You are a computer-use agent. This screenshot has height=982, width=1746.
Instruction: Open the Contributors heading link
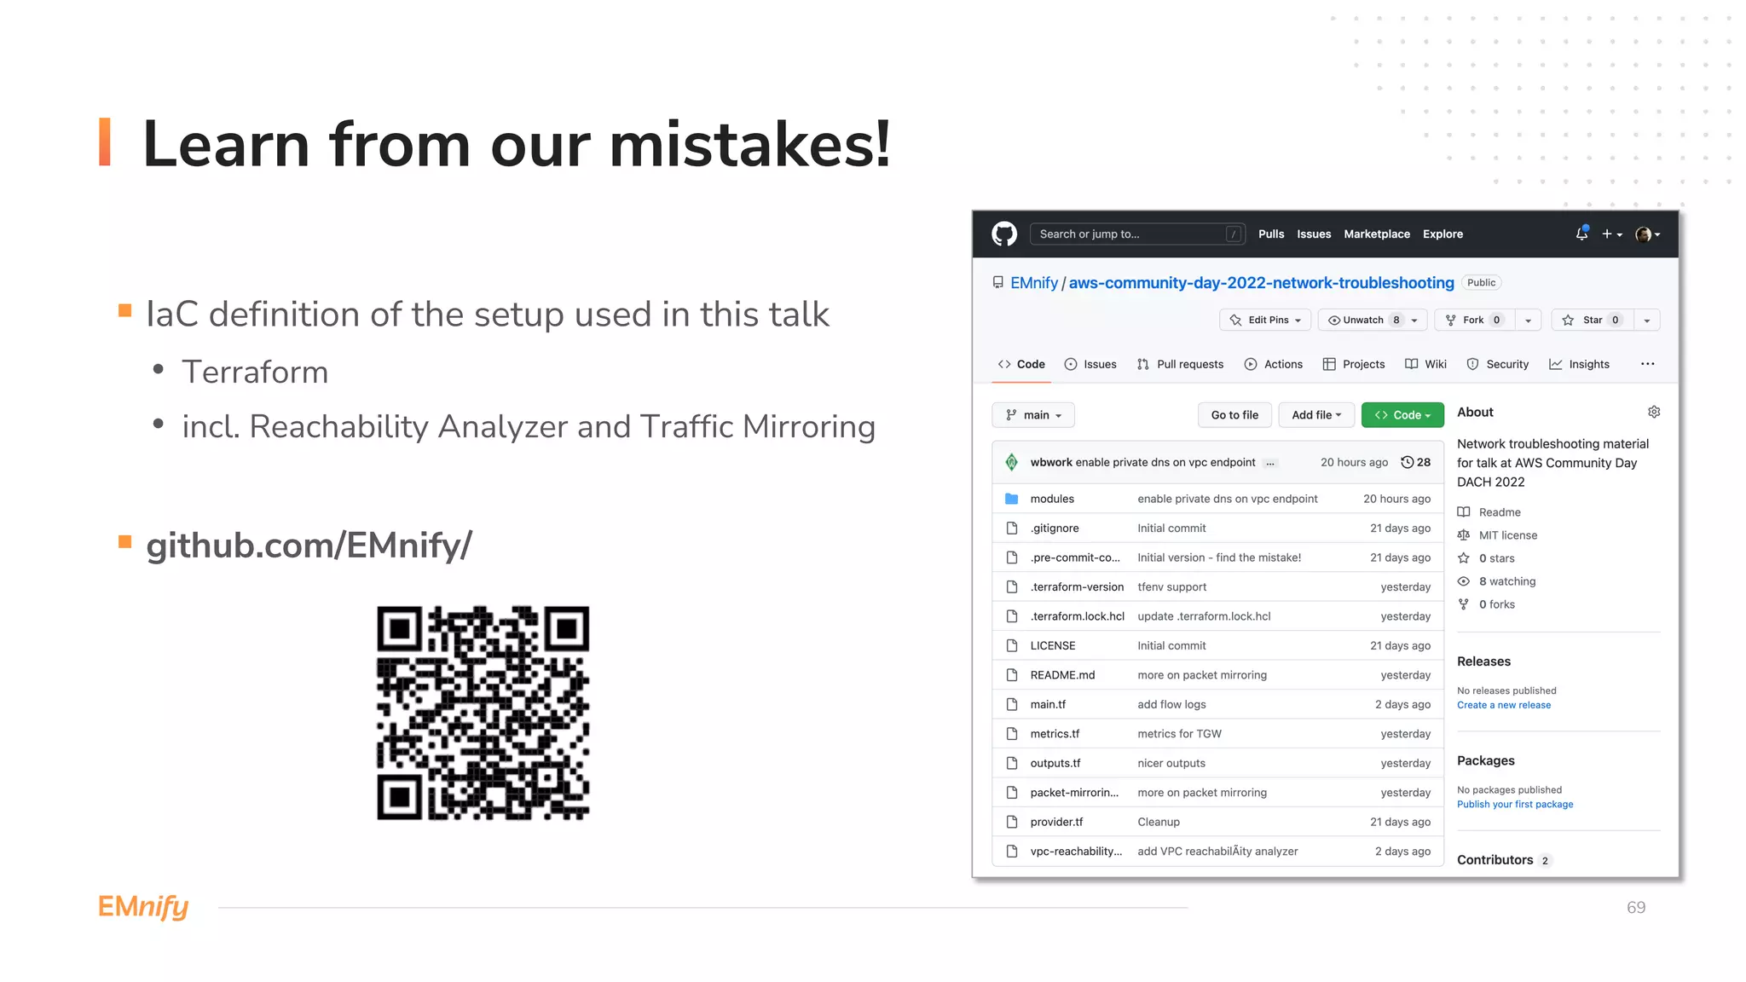1504,860
